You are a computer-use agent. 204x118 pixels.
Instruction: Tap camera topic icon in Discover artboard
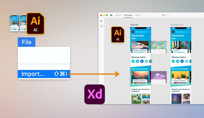point(138,61)
